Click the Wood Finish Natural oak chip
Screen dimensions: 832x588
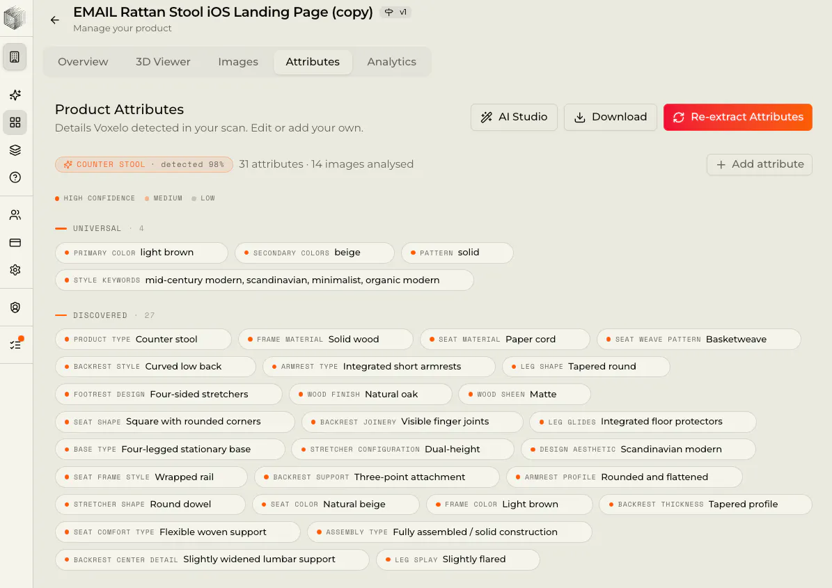[370, 395]
